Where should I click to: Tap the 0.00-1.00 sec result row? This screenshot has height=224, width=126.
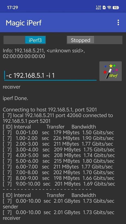pos(58,132)
